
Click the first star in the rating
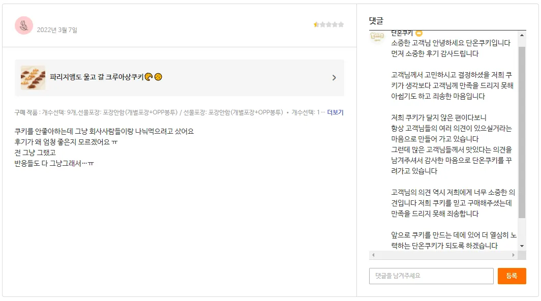pos(316,24)
